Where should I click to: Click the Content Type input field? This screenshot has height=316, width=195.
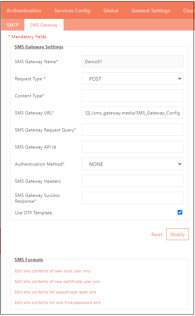coord(132,96)
